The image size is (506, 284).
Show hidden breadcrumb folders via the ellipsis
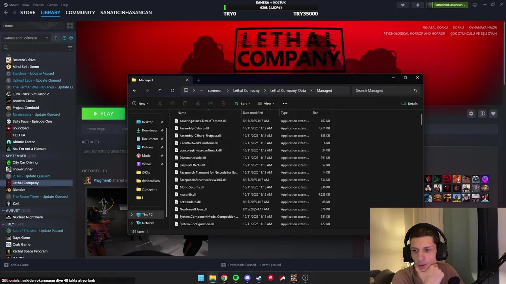pos(202,90)
